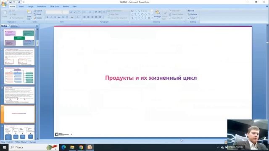Align paragraph text right
This screenshot has width=269, height=151.
coord(92,17)
